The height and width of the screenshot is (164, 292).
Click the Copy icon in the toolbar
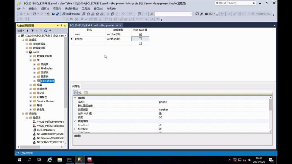[x=112, y=14]
